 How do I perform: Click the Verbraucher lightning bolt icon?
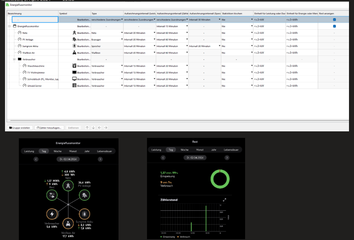[x=52, y=214]
